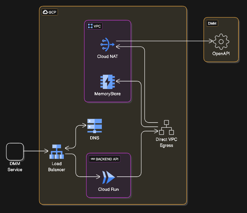
Task: Click the OpenAPI gear icon
Action: coord(221,42)
